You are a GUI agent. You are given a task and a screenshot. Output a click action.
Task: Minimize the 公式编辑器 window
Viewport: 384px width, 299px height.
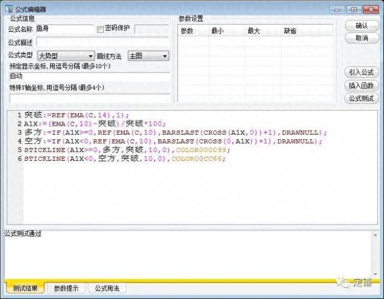point(337,10)
